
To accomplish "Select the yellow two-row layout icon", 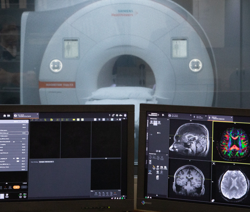I will click(78, 120).
